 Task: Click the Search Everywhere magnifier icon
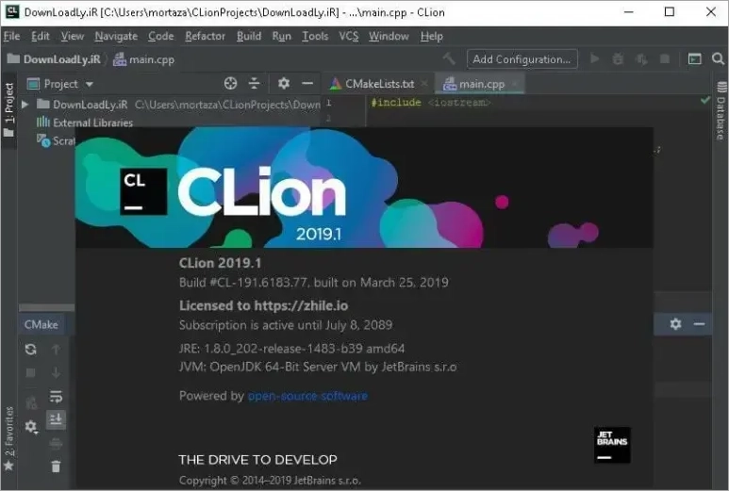[x=718, y=58]
